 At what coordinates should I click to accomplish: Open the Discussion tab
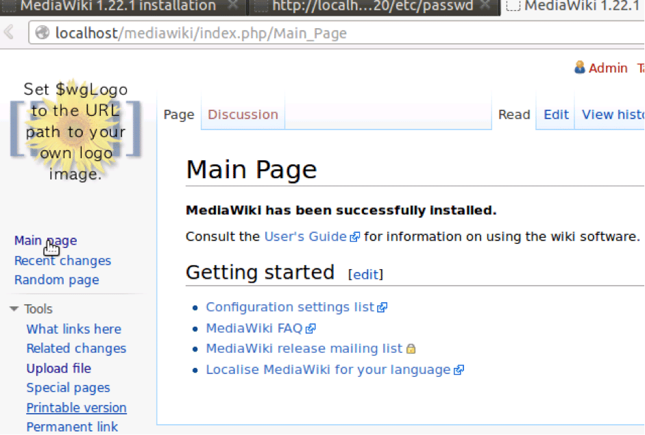click(x=243, y=114)
